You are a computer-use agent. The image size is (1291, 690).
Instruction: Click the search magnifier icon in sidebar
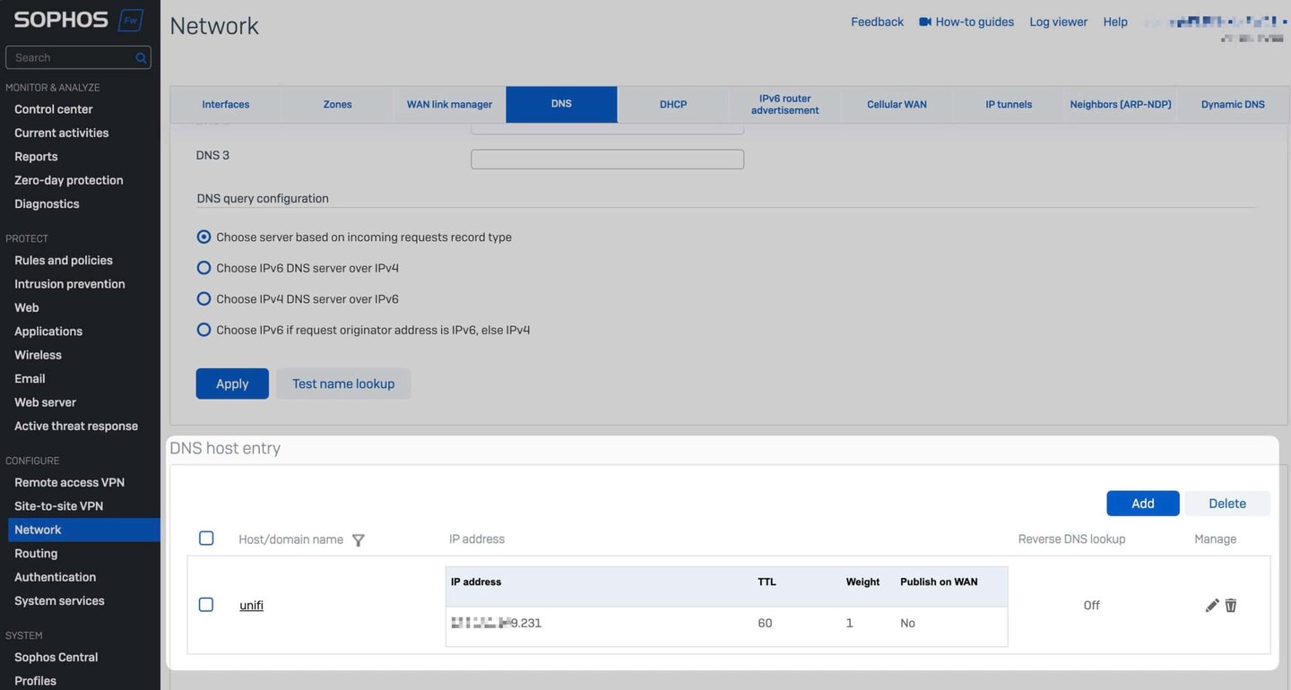click(x=141, y=58)
